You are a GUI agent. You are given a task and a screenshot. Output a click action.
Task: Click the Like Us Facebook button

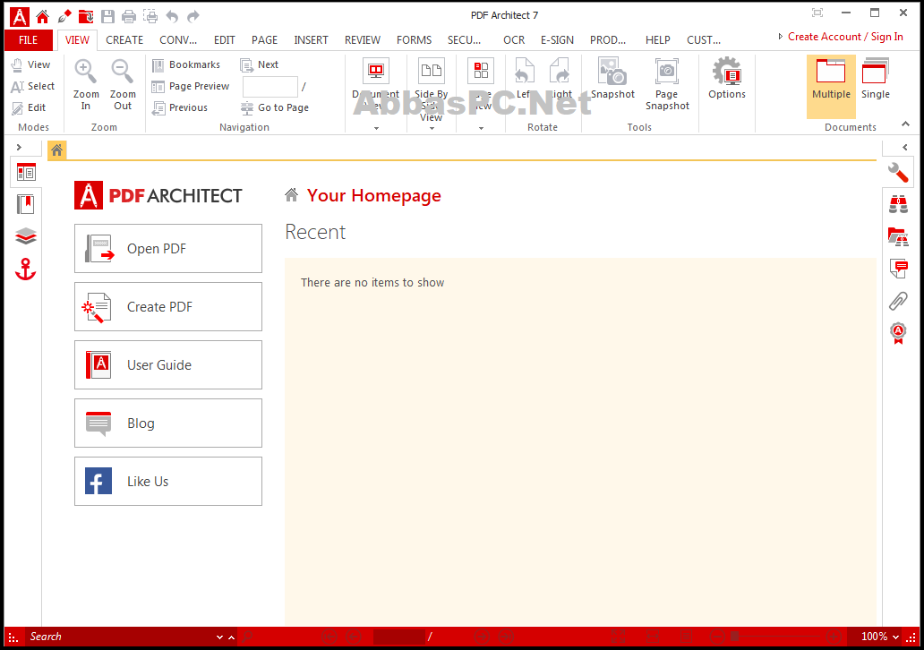[168, 482]
